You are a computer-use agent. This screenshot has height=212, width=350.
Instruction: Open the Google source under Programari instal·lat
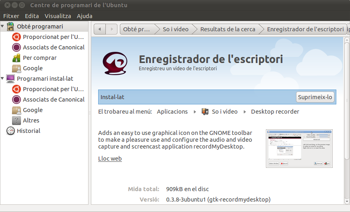tap(16, 110)
